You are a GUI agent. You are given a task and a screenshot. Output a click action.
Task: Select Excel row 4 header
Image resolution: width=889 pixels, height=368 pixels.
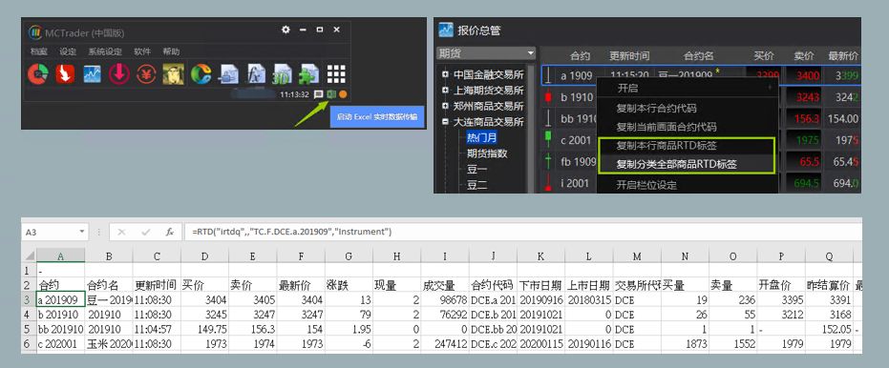coord(28,314)
